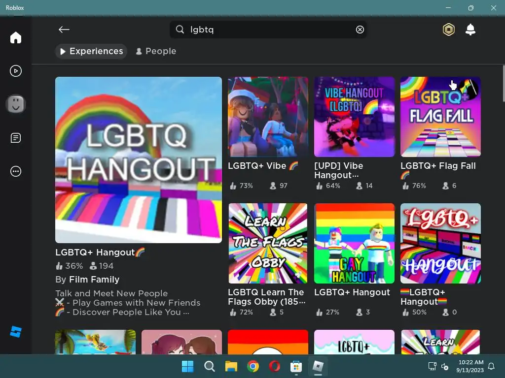This screenshot has height=378, width=505.
Task: Open the Gay Hangout thumbnail
Action: (x=354, y=243)
